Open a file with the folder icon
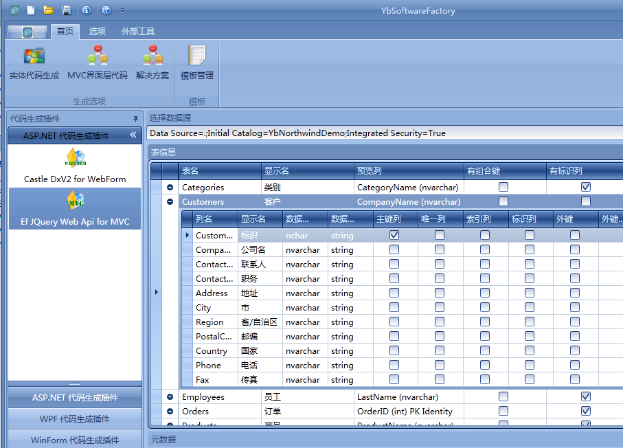Viewport: 623px width, 448px height. click(49, 10)
